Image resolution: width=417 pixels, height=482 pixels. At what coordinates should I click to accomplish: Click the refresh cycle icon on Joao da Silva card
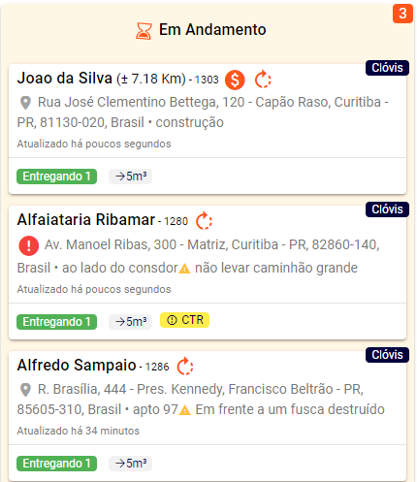(x=263, y=80)
